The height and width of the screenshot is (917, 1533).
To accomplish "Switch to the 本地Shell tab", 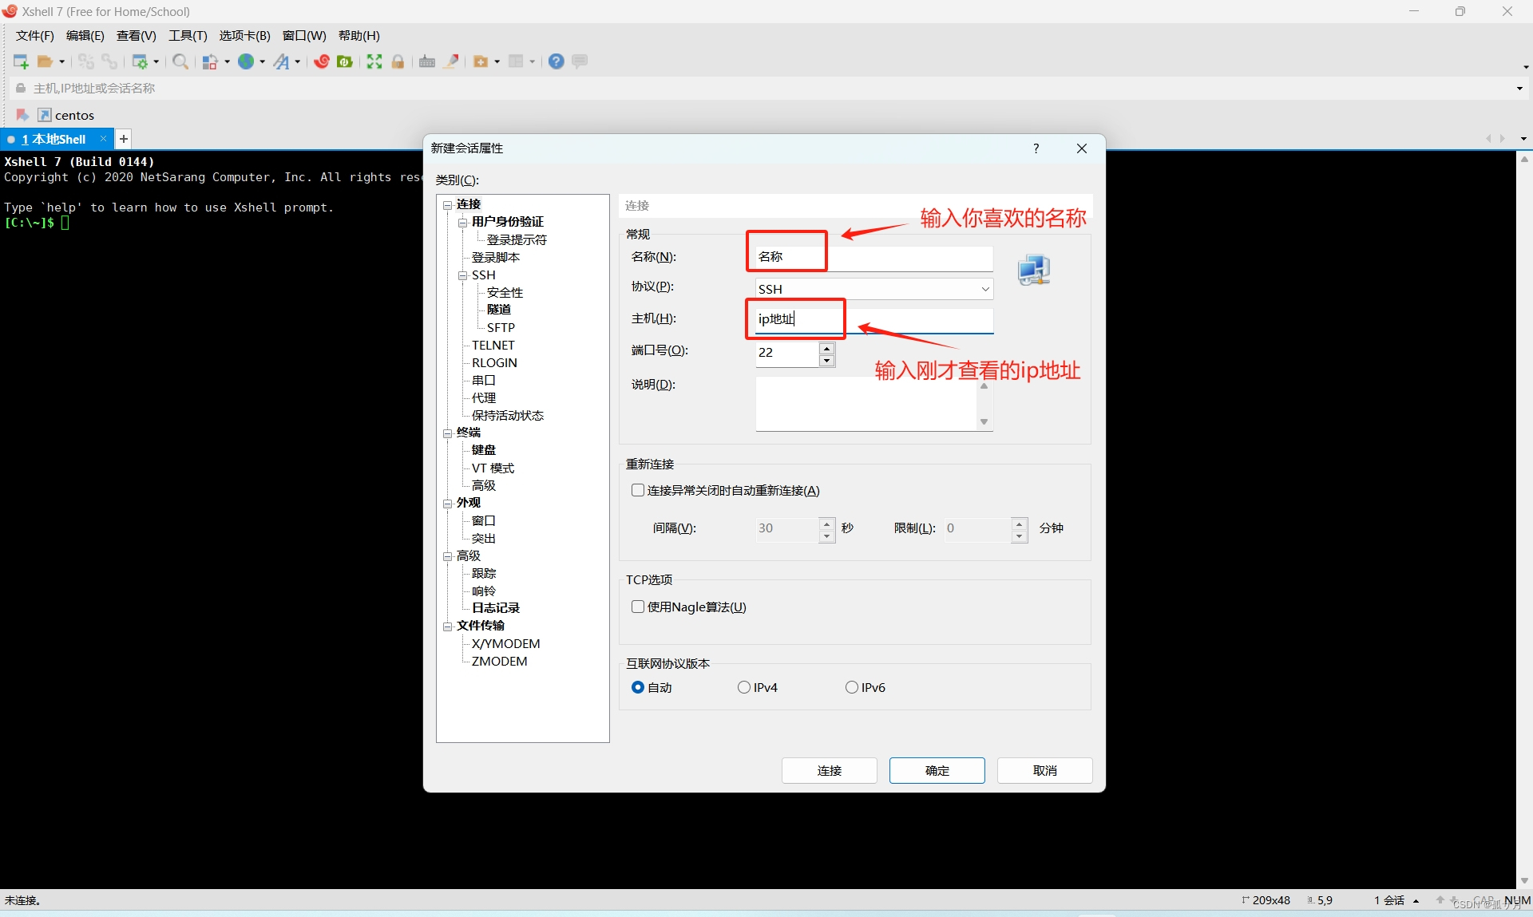I will [54, 139].
